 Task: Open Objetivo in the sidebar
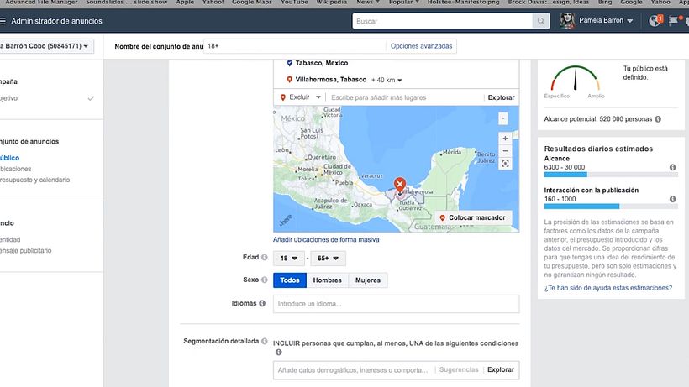pos(8,98)
